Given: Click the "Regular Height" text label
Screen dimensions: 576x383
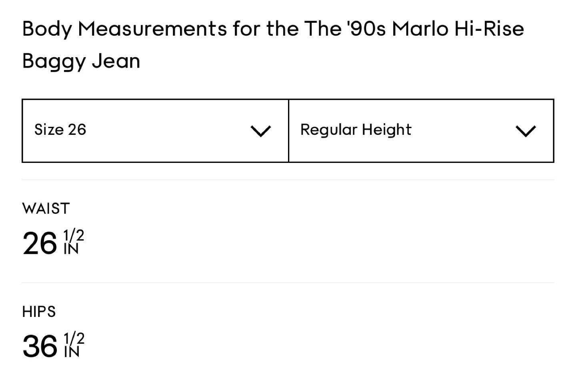Looking at the screenshot, I should pos(356,130).
